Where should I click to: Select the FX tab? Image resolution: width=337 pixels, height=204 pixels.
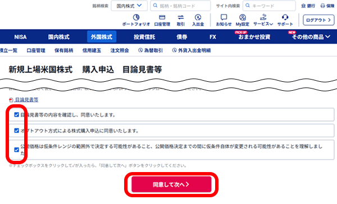click(x=212, y=37)
